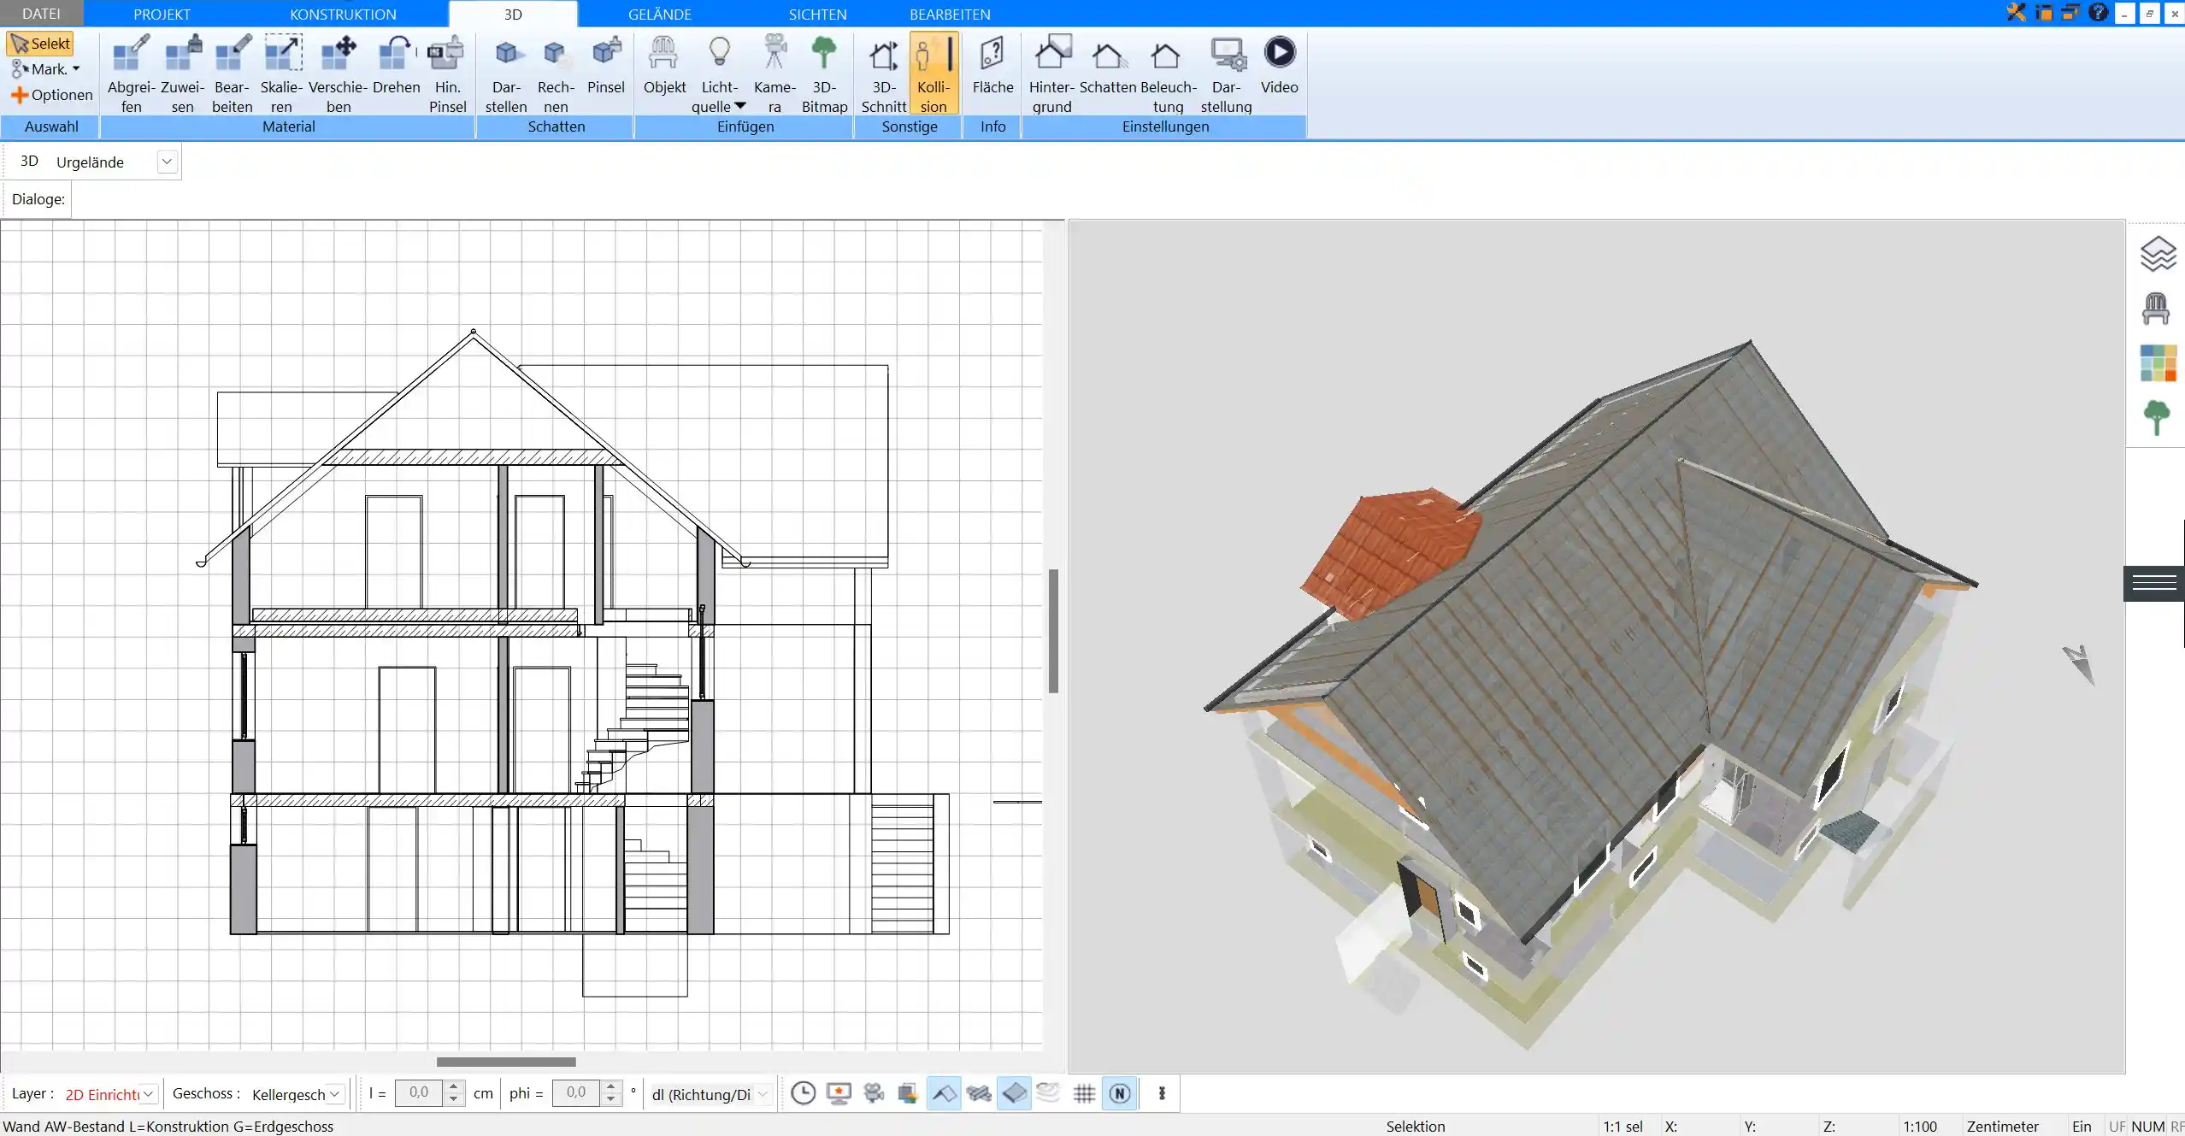Open the Bearbeiten material tool
Viewport: 2185px width, 1136px height.
[232, 74]
